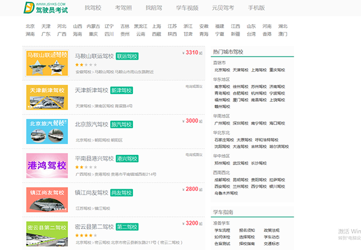Open 上海驾校 in hot cities
This screenshot has width=361, height=250.
point(259,70)
